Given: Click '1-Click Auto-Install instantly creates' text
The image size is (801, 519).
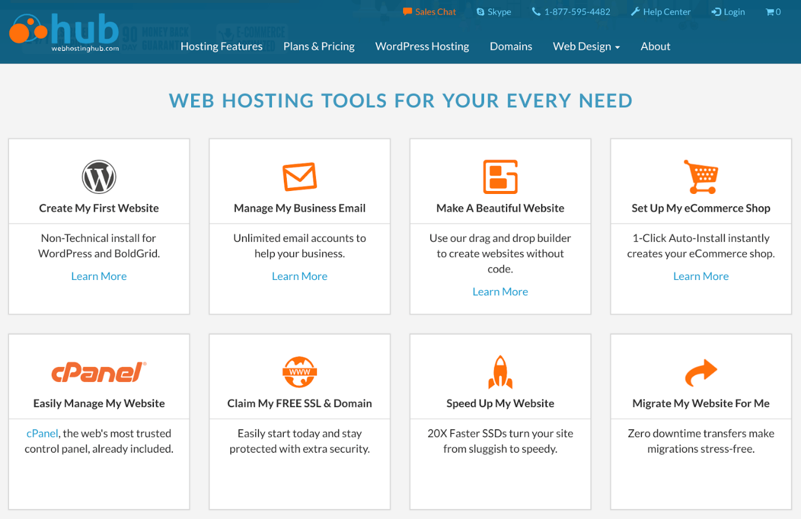Looking at the screenshot, I should click(x=701, y=246).
